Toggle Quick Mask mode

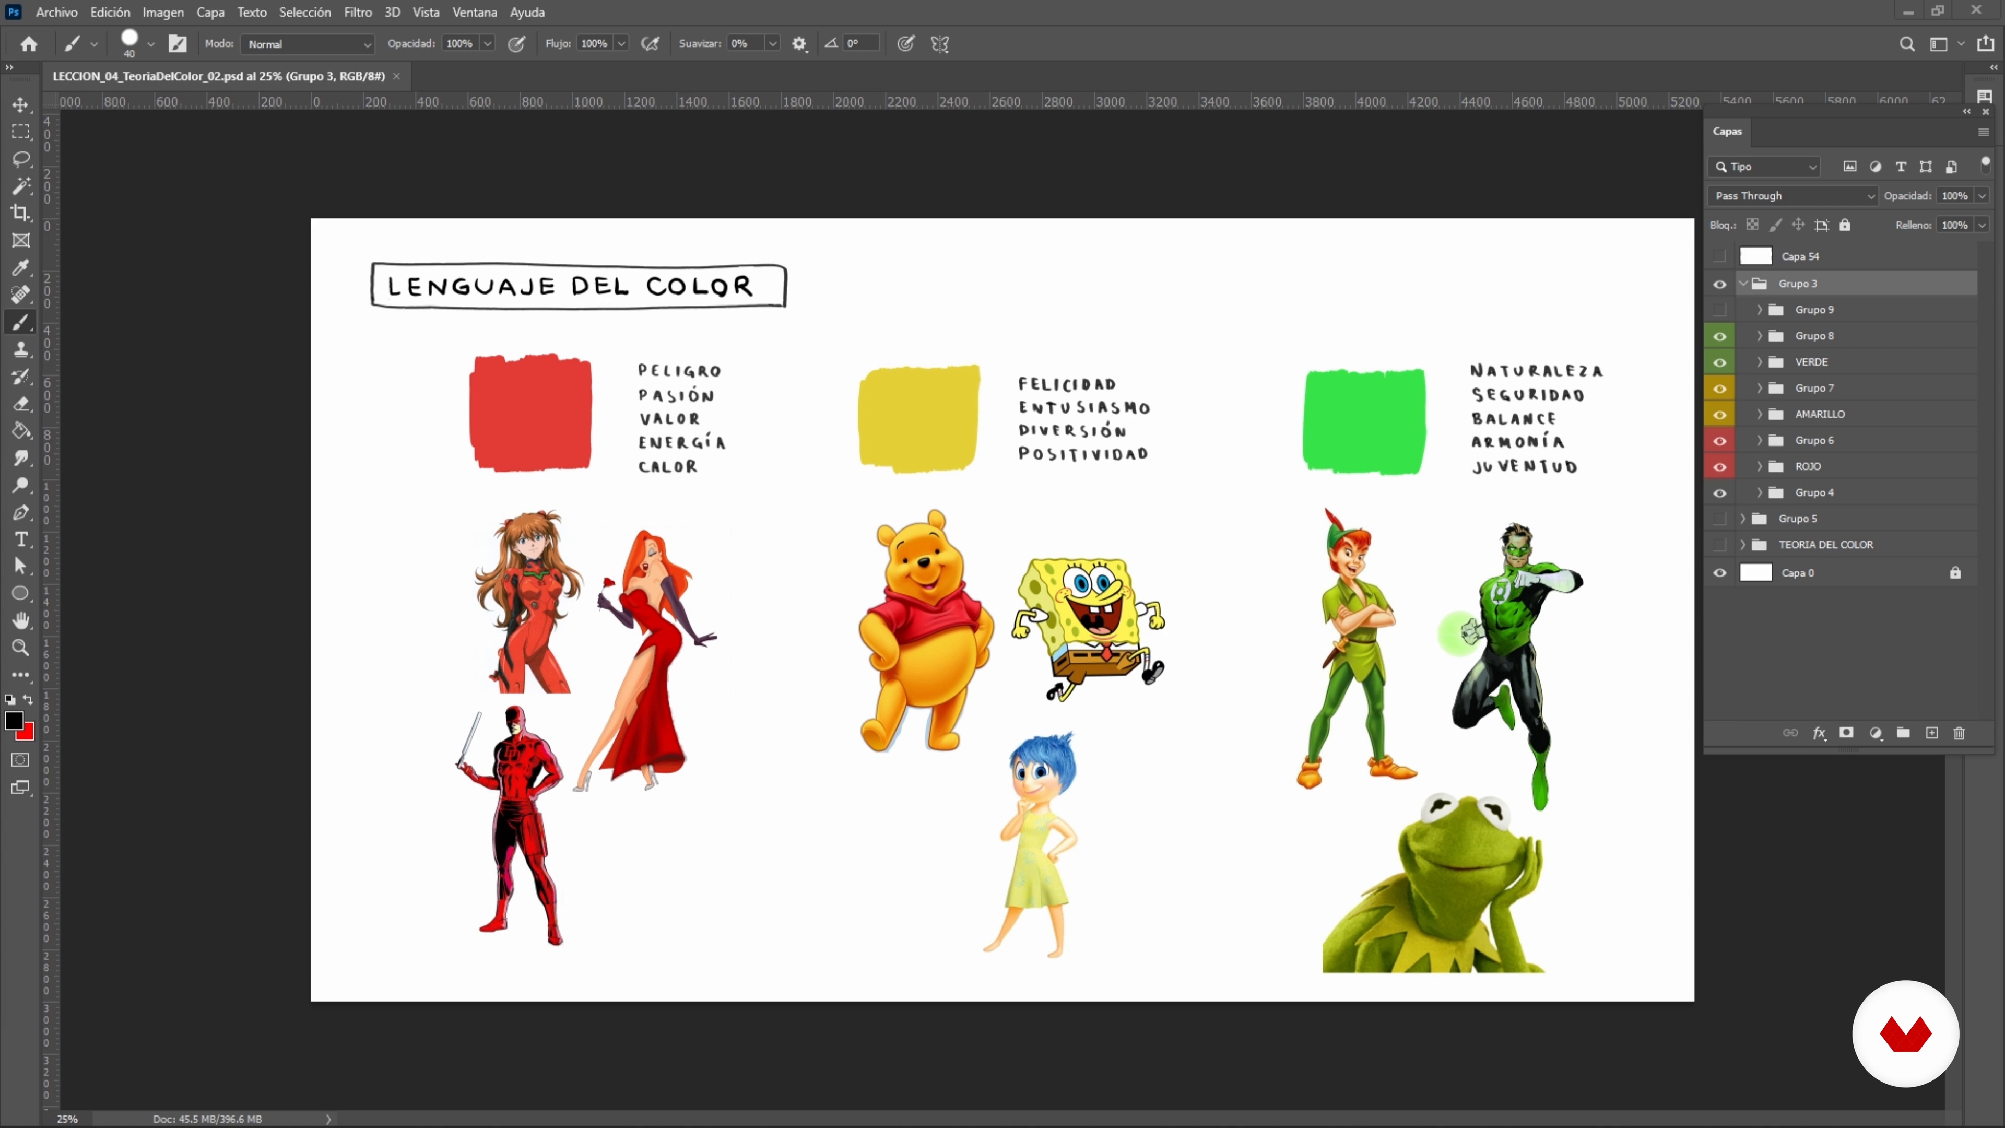point(21,760)
